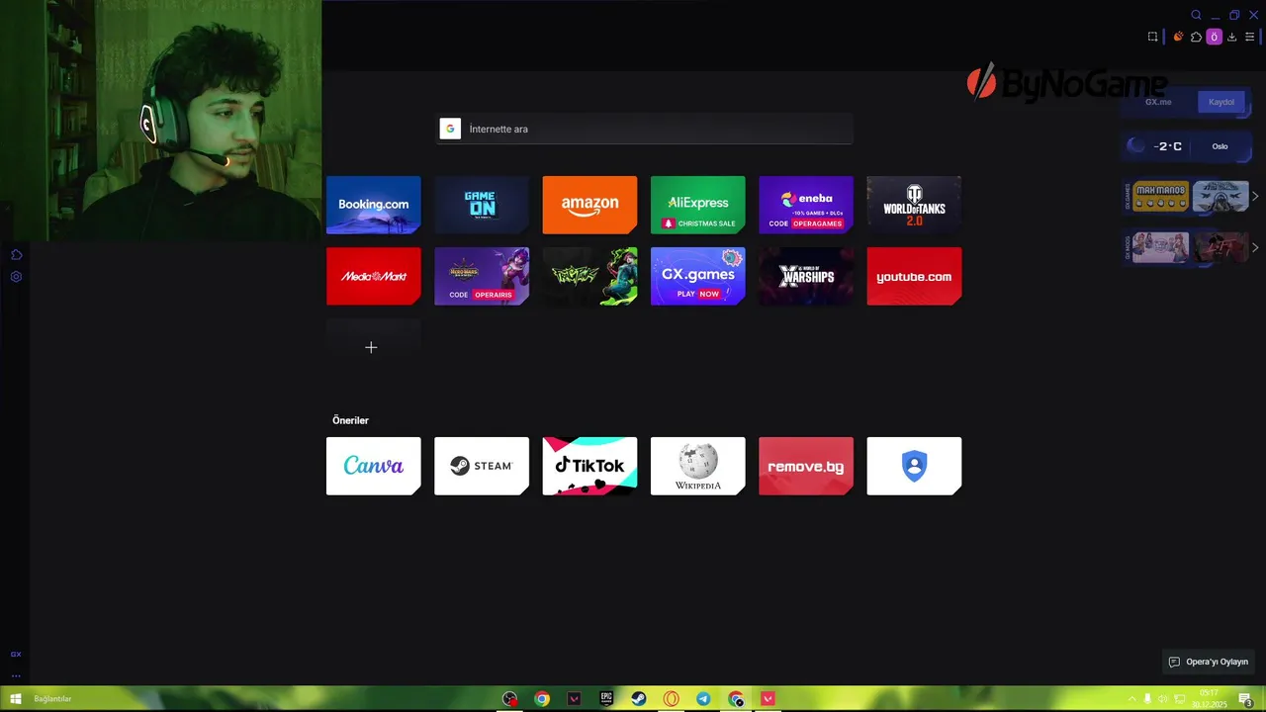This screenshot has width=1266, height=712.
Task: Click the Kaydol sign-up button
Action: (1221, 102)
